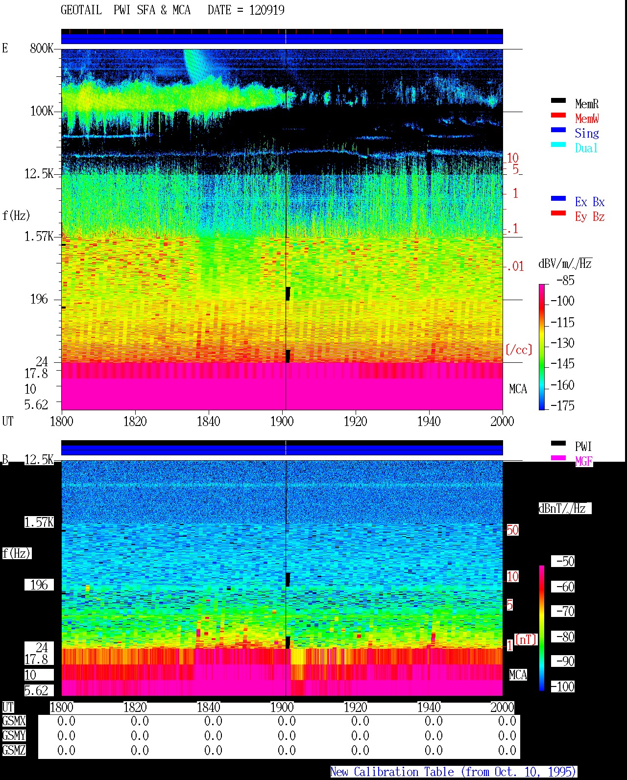Click the dBnT/√Hz magnetic field color bar
This screenshot has width=627, height=780.
[x=542, y=628]
